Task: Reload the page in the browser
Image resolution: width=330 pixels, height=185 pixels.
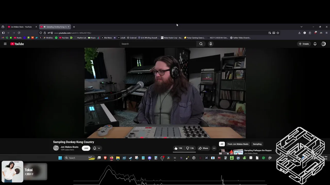Action: coord(19,33)
